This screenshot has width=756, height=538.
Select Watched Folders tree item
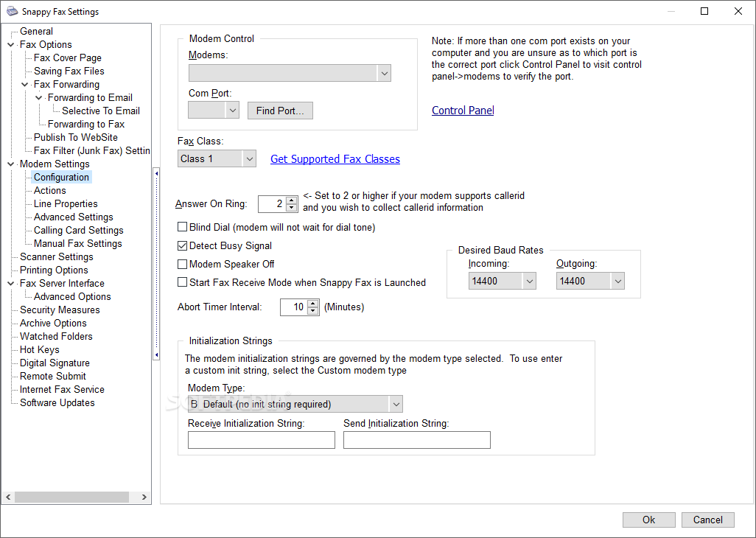(x=56, y=337)
